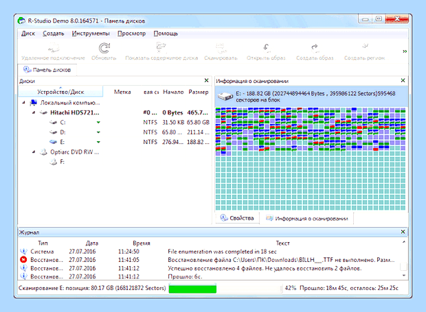The image size is (426, 312).
Task: Click the Устройство/Диск column header
Action: point(60,92)
